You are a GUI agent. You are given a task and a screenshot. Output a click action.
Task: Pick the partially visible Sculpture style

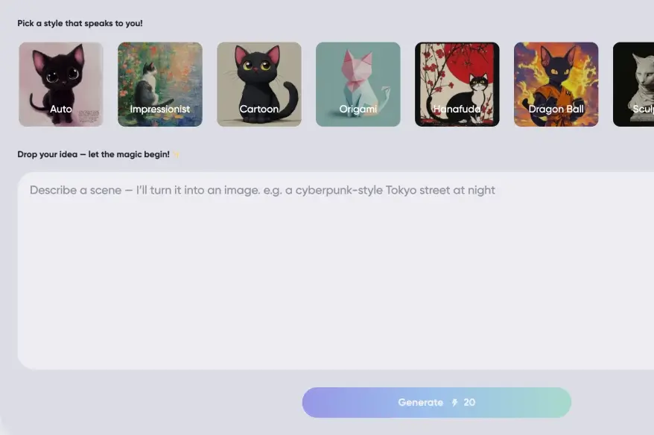[x=634, y=84]
